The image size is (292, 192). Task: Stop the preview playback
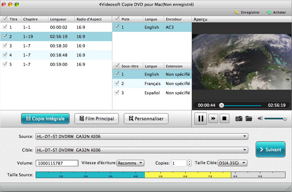224,119
